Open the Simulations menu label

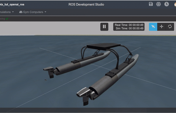click(5, 12)
